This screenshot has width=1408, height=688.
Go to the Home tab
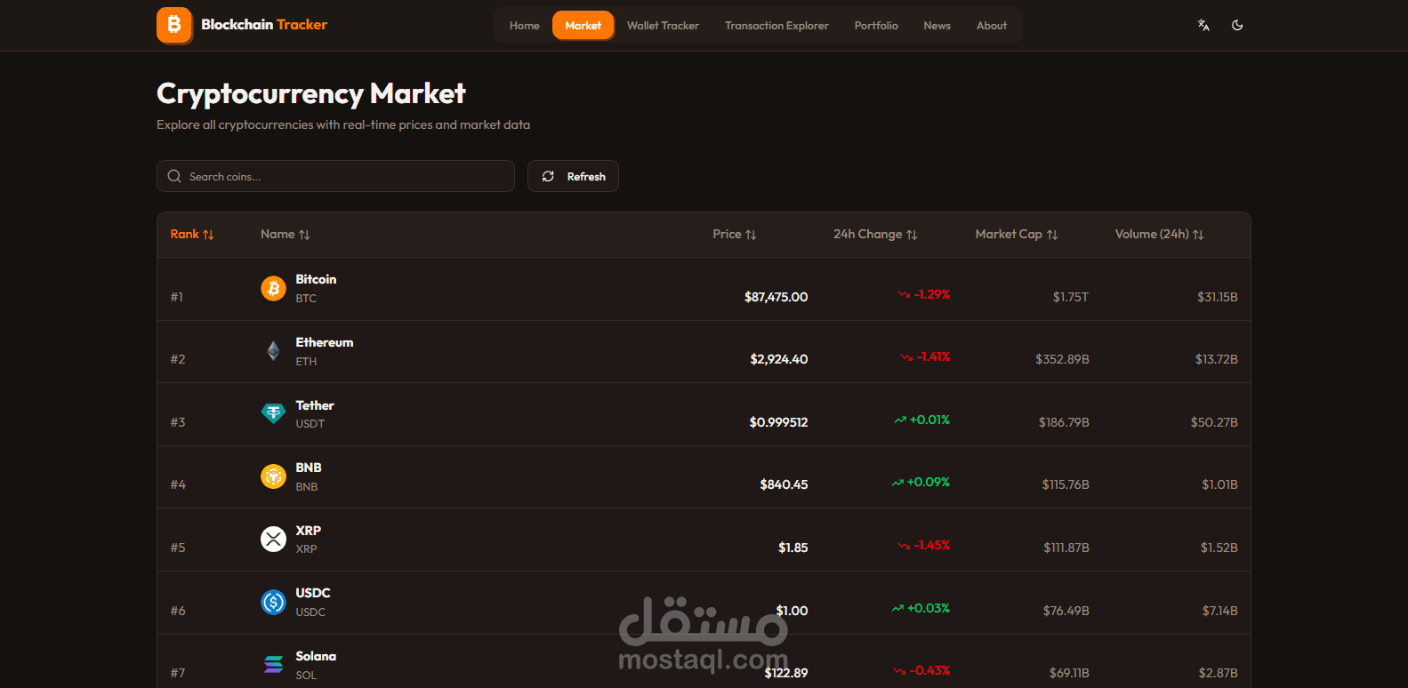[x=525, y=25]
